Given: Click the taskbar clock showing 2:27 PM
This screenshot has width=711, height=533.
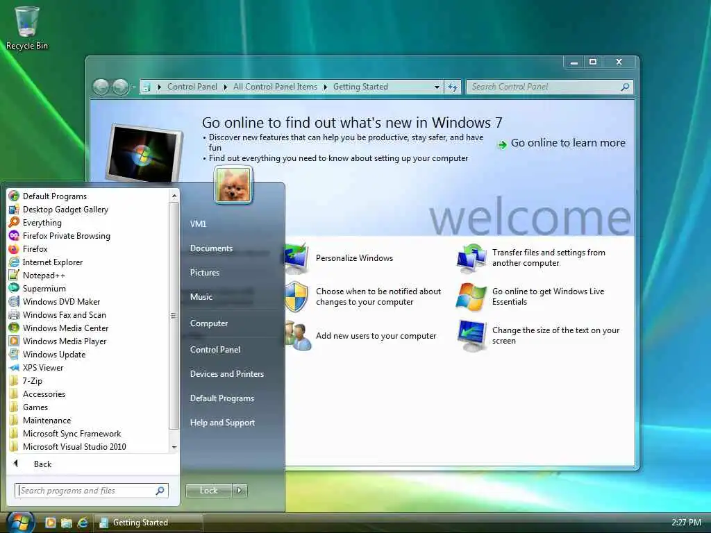Looking at the screenshot, I should [686, 523].
